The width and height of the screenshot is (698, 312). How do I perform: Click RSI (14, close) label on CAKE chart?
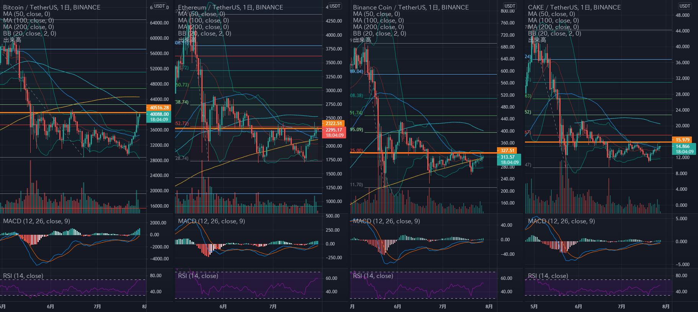(x=548, y=276)
